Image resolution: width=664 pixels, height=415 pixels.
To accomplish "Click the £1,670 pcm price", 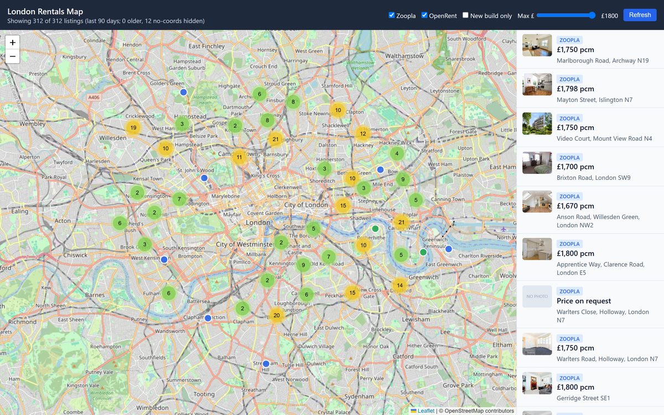I will (575, 206).
